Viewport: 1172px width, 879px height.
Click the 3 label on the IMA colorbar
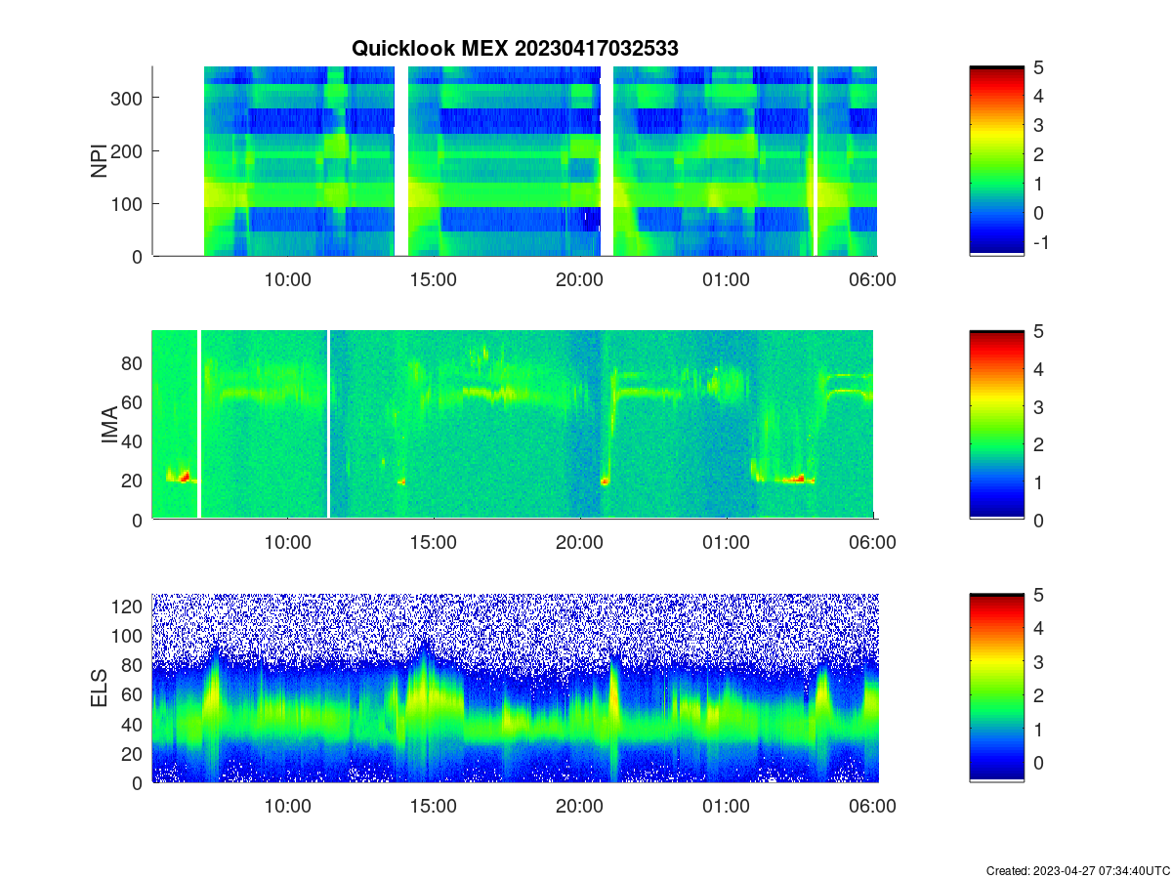point(1038,406)
